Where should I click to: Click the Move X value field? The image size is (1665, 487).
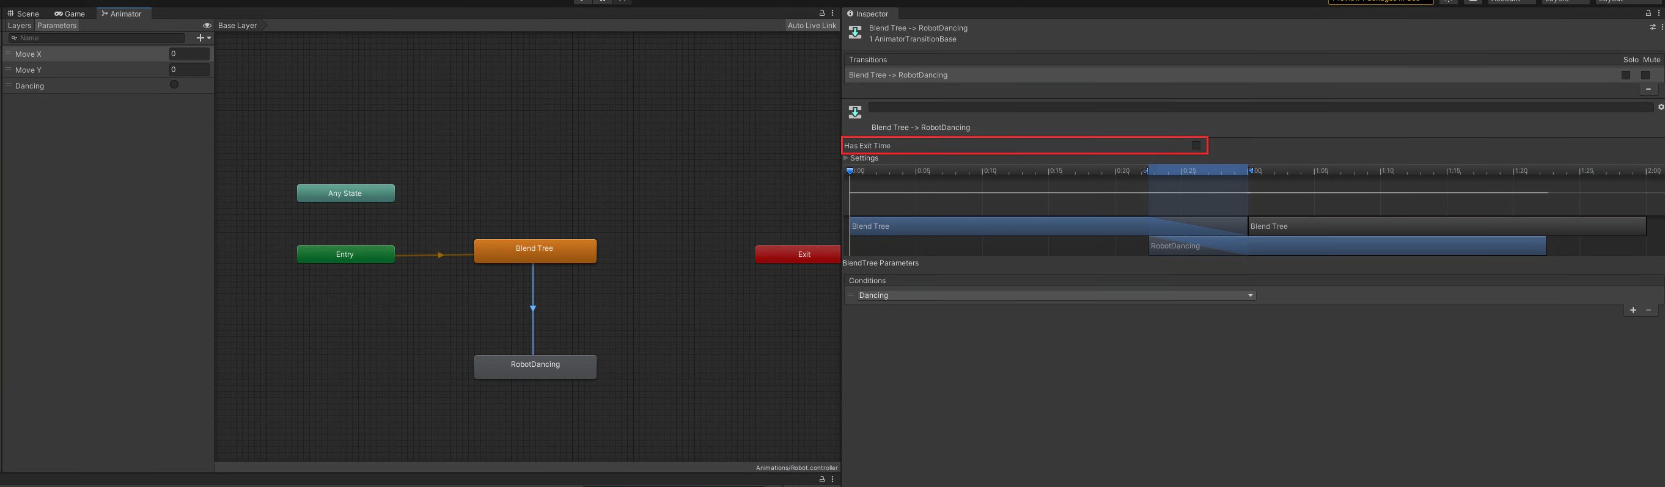pyautogui.click(x=189, y=54)
